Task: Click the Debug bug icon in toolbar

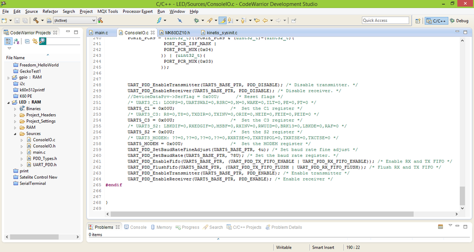Action: 197,20
